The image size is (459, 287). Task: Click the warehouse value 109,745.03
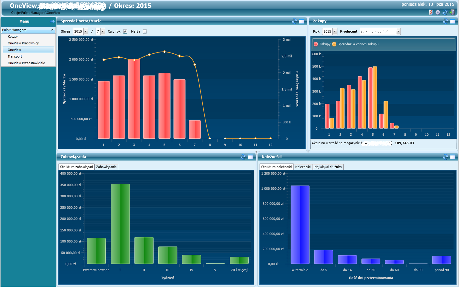(404, 143)
